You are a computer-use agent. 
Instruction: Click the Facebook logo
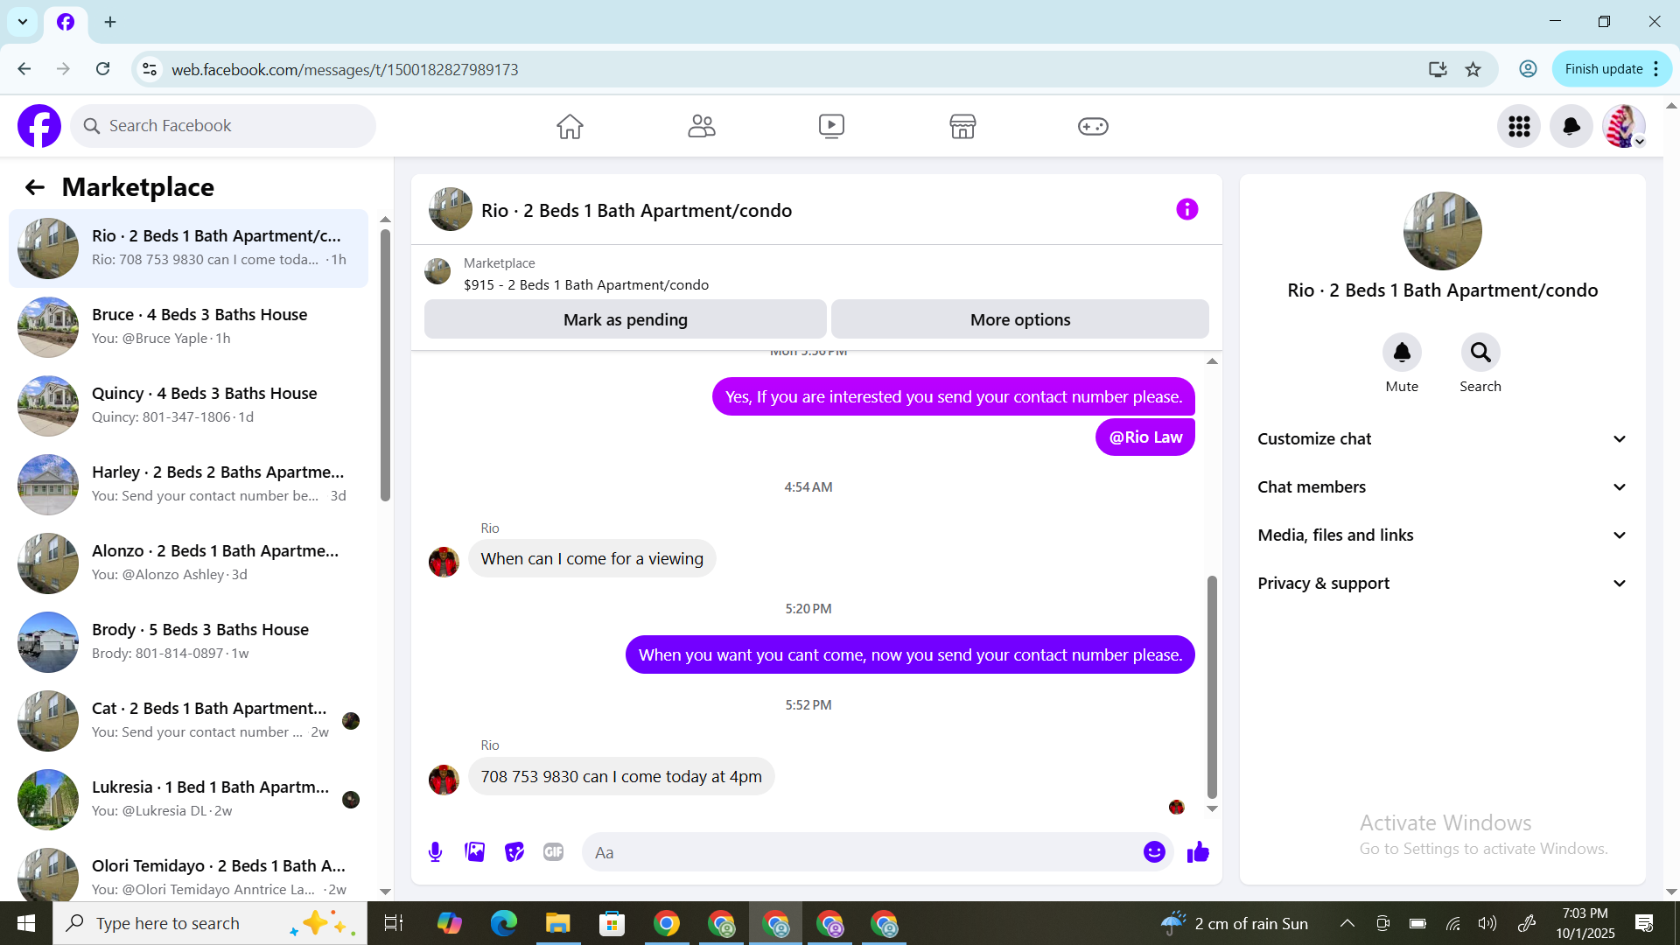[x=39, y=126]
